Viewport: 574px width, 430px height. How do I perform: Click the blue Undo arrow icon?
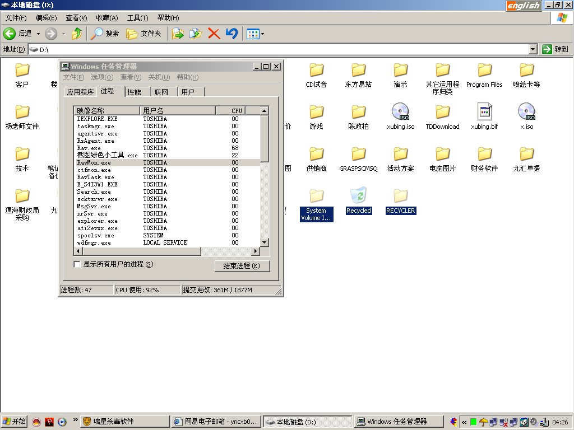(x=232, y=34)
